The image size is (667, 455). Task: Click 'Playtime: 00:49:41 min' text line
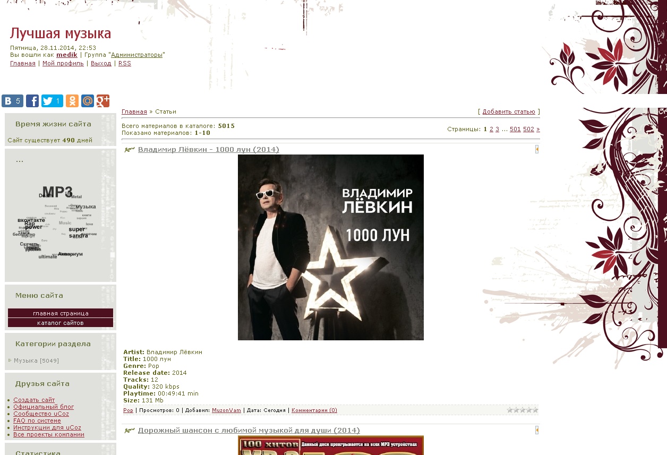pos(161,393)
